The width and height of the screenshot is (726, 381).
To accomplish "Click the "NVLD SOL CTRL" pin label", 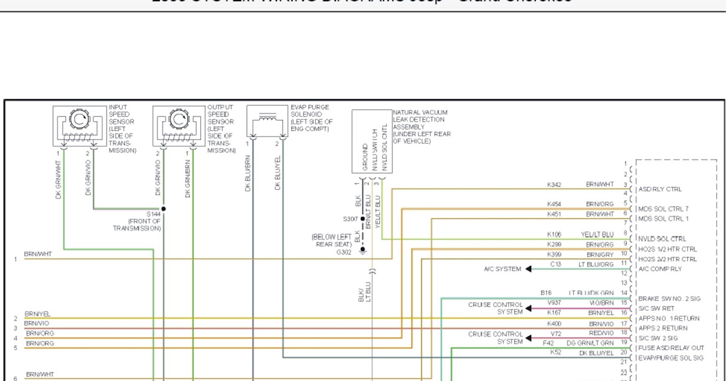I will pyautogui.click(x=662, y=239).
